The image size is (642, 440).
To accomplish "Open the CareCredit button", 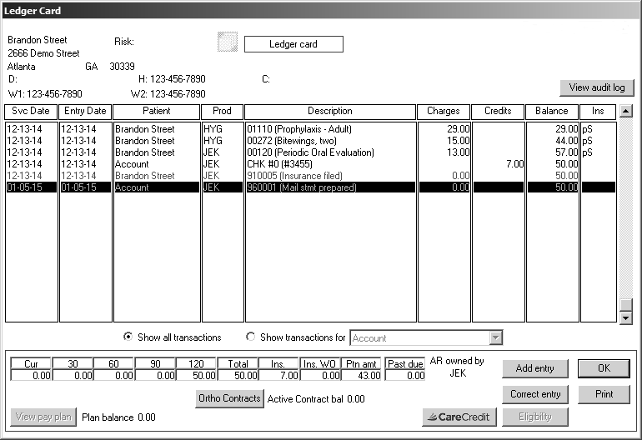I will pyautogui.click(x=459, y=417).
